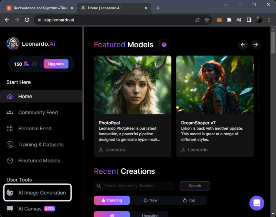This screenshot has width=276, height=217.
Task: Click the search magnifier icon
Action: pos(99,186)
